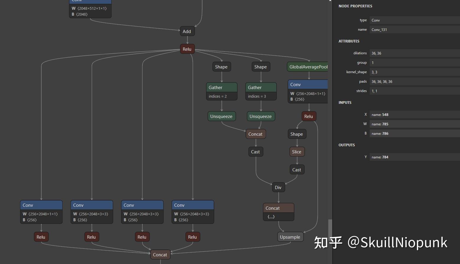Select the Cast node below Slice
The image size is (460, 264).
296,169
